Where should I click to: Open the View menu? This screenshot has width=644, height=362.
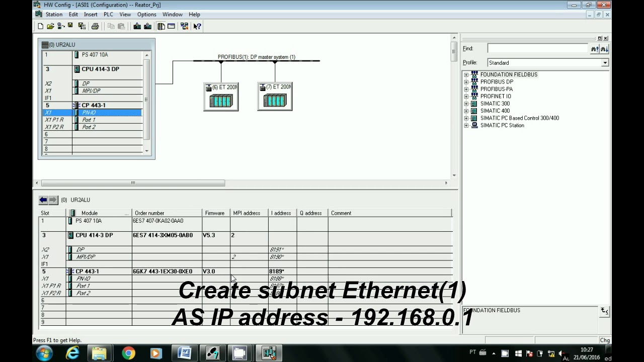click(125, 15)
